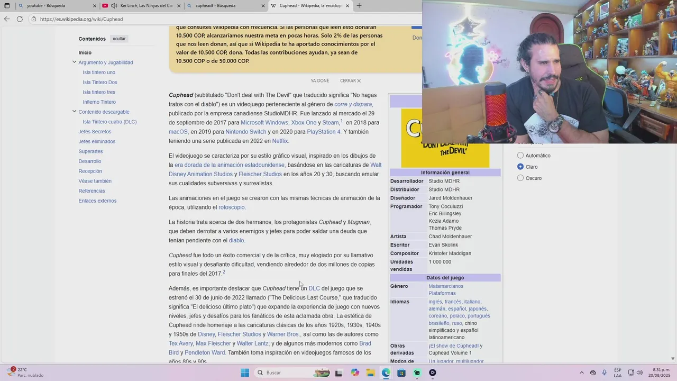Open the Windows Start menu
This screenshot has width=677, height=381.
point(245,373)
